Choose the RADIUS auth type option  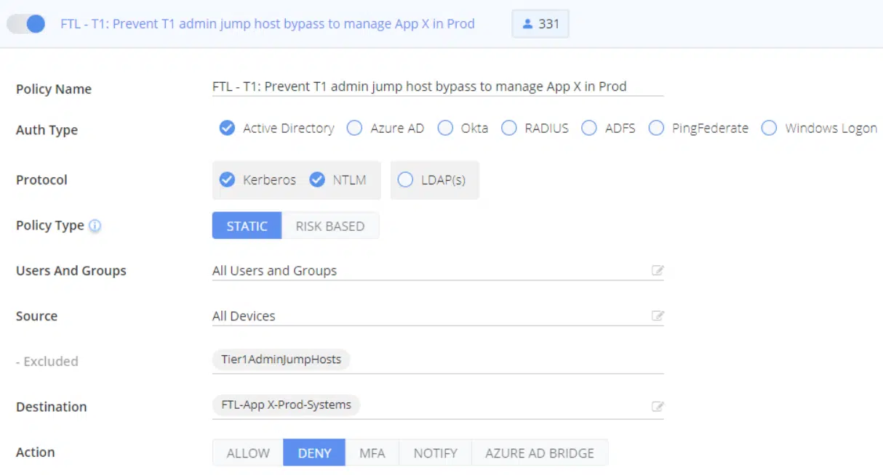pyautogui.click(x=509, y=129)
